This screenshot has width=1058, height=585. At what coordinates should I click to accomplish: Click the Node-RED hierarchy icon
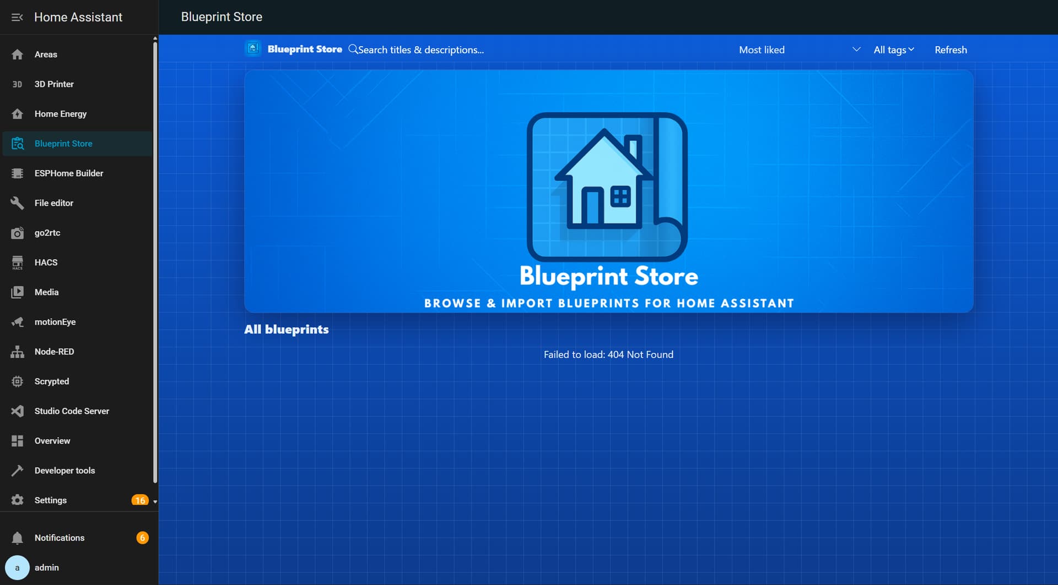(x=17, y=352)
